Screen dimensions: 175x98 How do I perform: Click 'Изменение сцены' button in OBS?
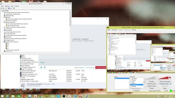tap(151, 84)
